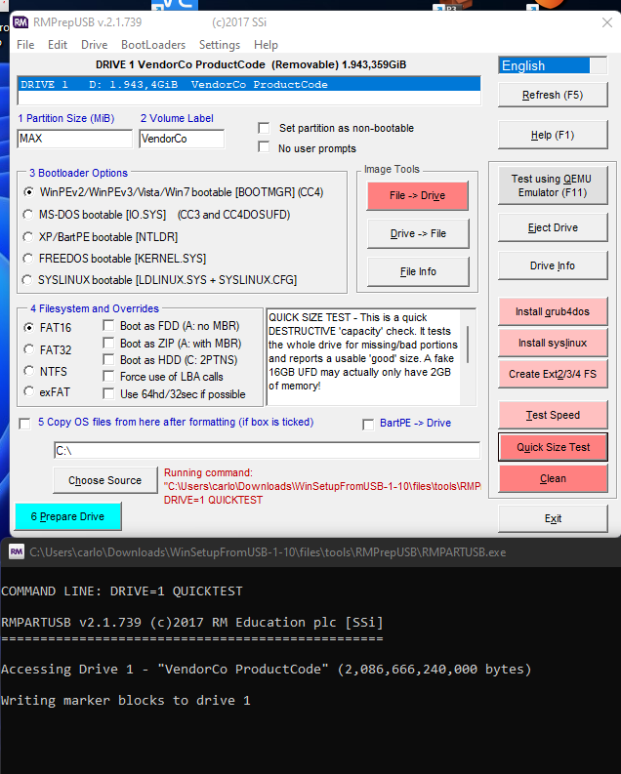Open the Settings menu
The height and width of the screenshot is (774, 621).
click(x=220, y=45)
